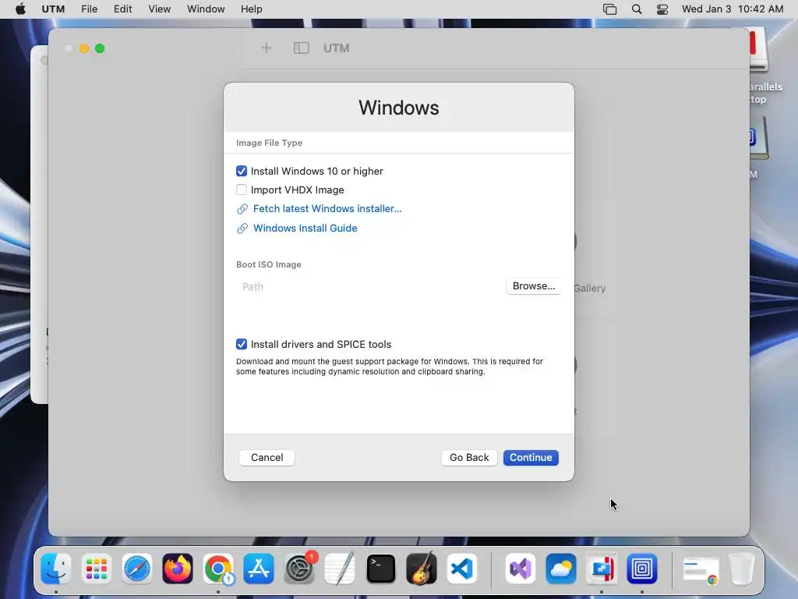This screenshot has height=599, width=798.
Task: Open System Settings from the Dock
Action: (x=299, y=569)
